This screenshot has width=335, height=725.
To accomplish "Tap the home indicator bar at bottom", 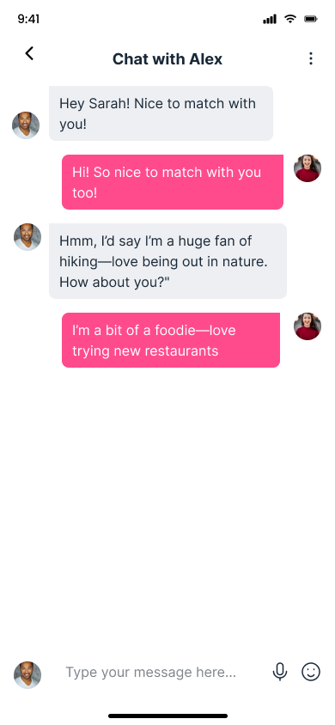I will (x=167, y=716).
